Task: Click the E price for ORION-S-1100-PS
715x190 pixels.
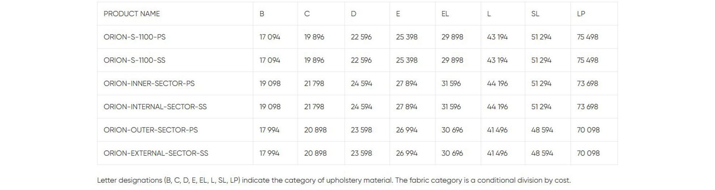Action: 407,37
